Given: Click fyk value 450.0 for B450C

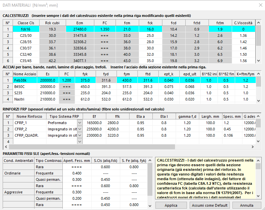Looking at the screenshot, I should 85,87.
